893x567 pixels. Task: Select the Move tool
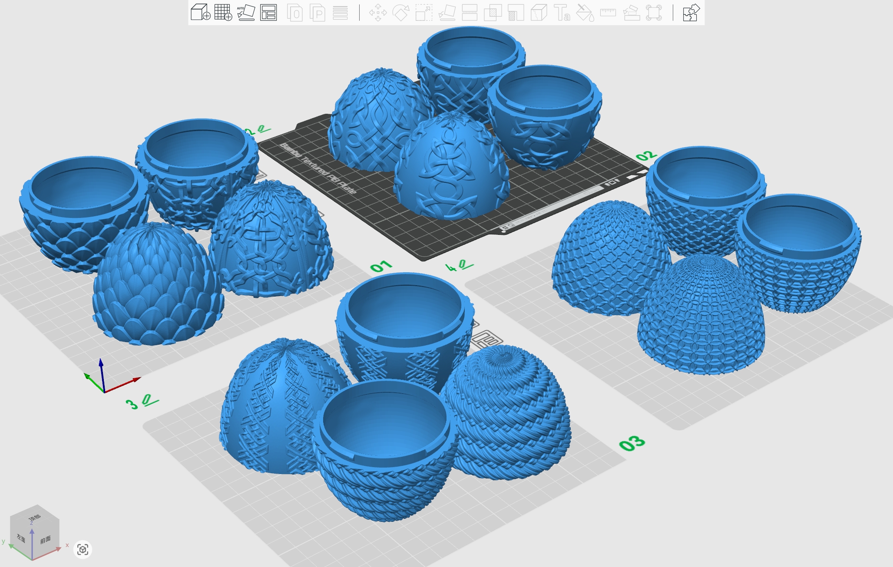point(378,12)
